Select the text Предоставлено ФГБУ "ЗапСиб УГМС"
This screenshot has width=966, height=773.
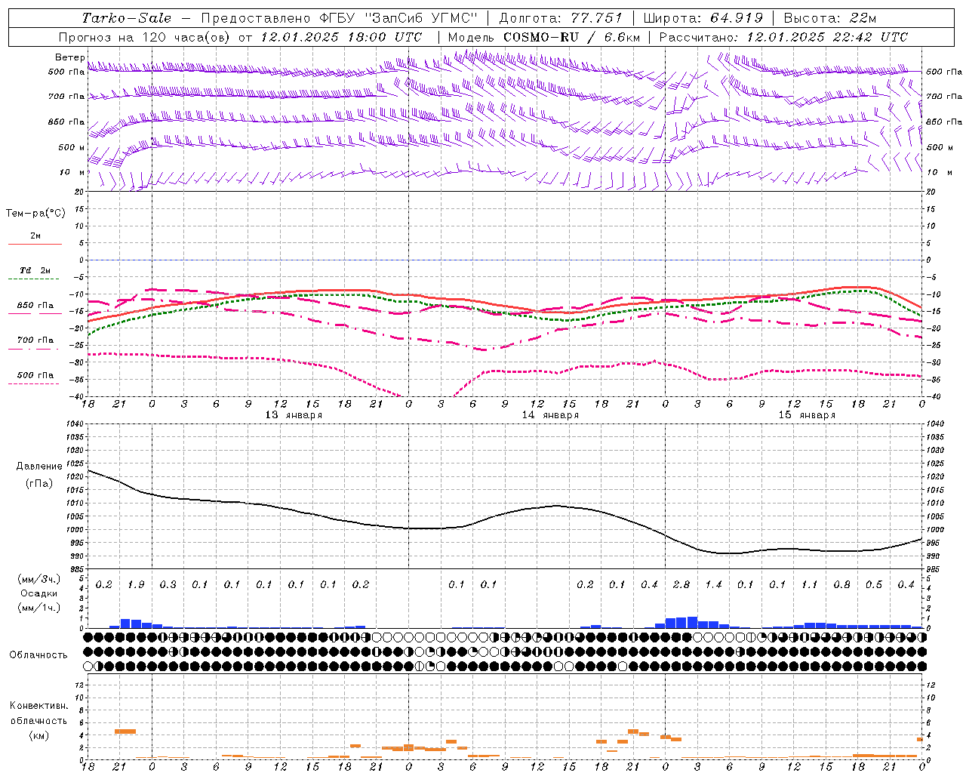point(340,18)
